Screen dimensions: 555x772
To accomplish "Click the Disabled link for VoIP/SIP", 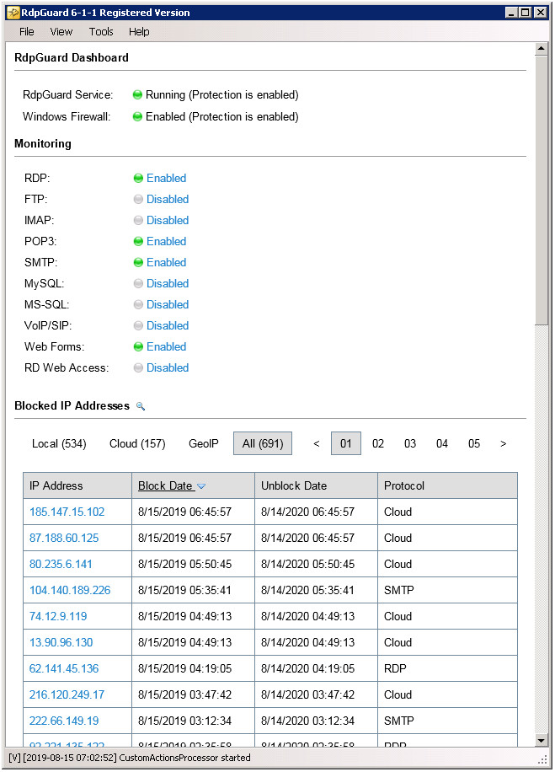I will pyautogui.click(x=168, y=326).
